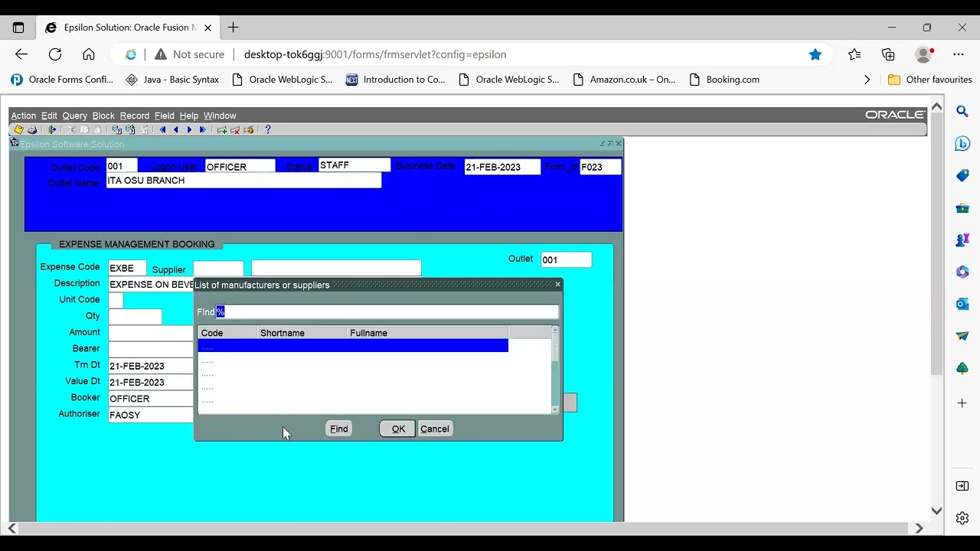This screenshot has height=551, width=980.
Task: Click the Authoriser field FAOSY
Action: tap(151, 415)
